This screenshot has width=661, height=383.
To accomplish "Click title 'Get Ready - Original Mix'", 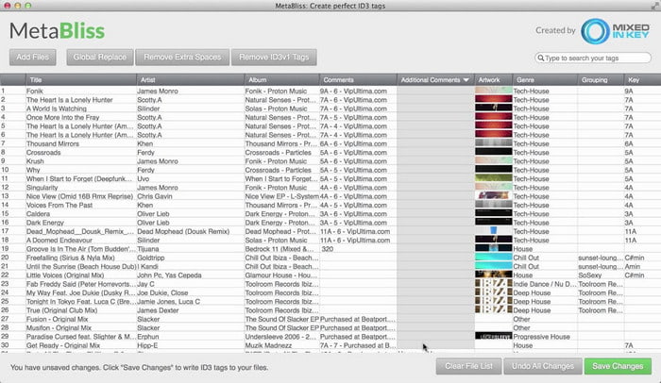I will (63, 345).
